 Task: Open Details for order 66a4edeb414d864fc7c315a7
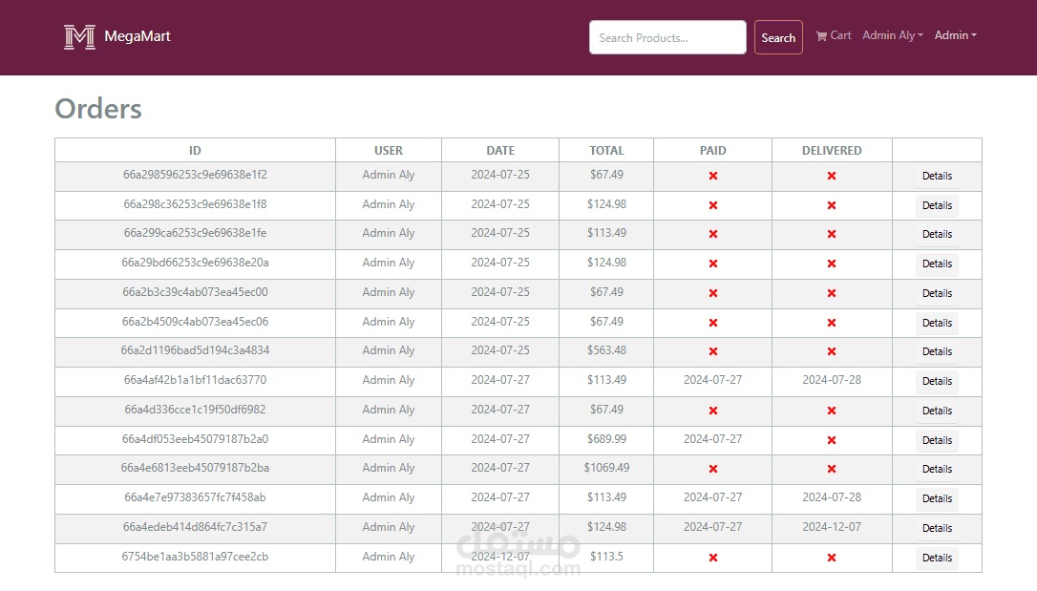[937, 528]
